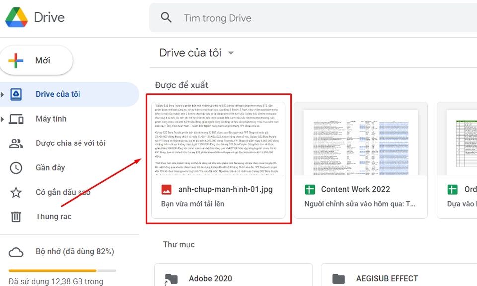Click the 'Được đề xuất' heading
The height and width of the screenshot is (286, 477).
181,85
